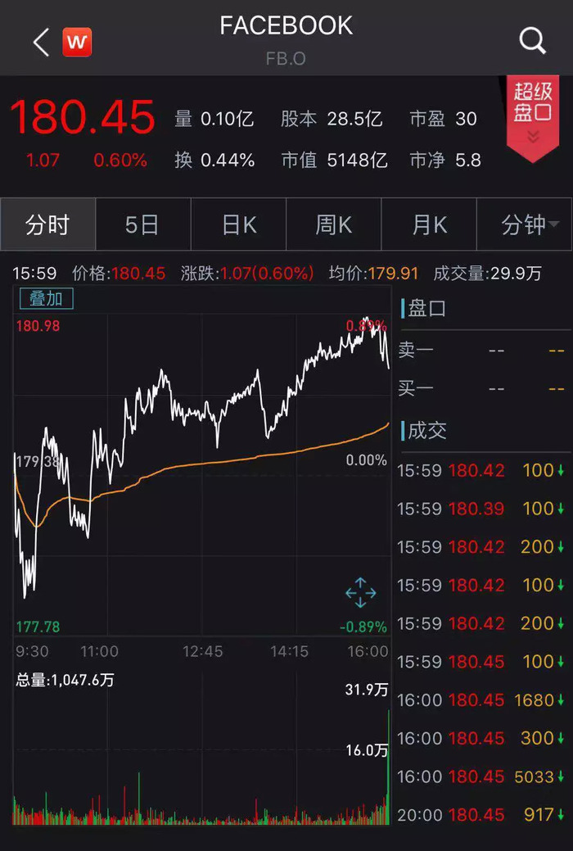Tap the 16:00 trade with 1680 volume

[482, 700]
